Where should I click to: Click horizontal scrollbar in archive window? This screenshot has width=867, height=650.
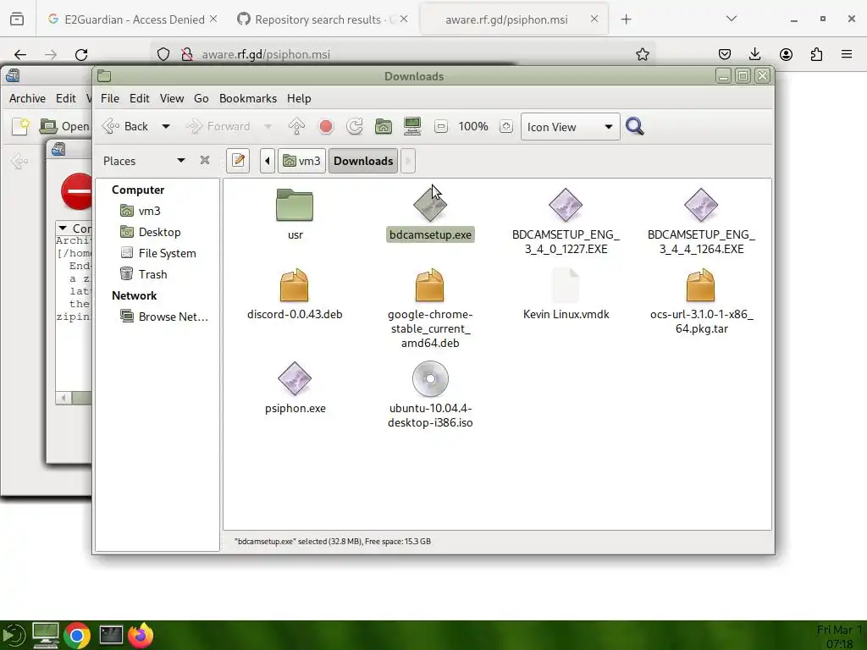(75, 398)
